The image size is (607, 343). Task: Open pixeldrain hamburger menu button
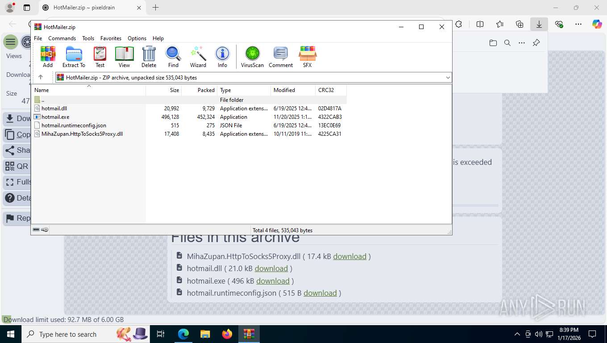(11, 42)
